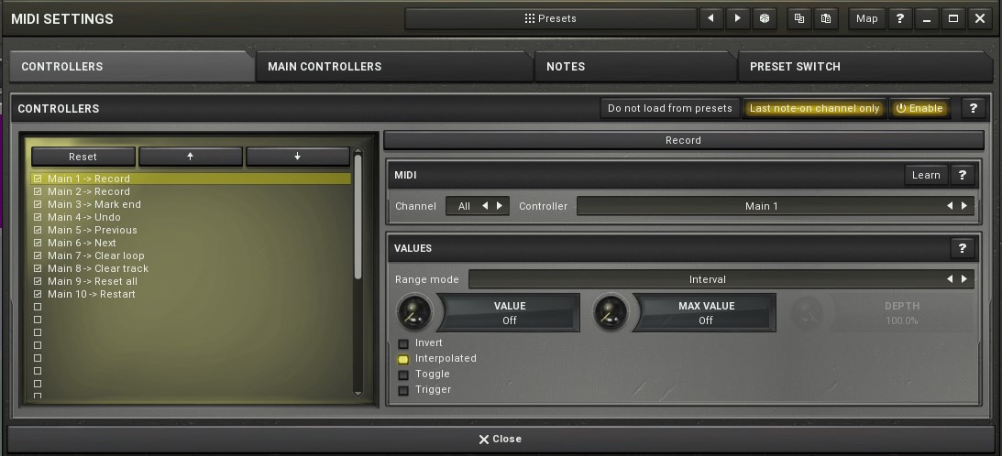Step Range mode to the previous option
The image size is (1002, 456).
coord(950,279)
